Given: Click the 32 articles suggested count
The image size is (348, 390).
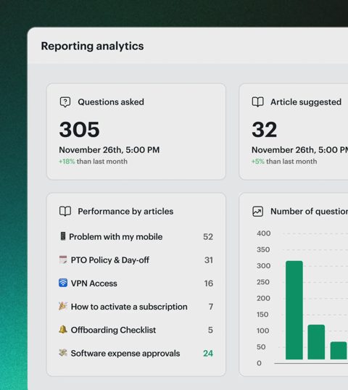Looking at the screenshot, I should tap(264, 129).
